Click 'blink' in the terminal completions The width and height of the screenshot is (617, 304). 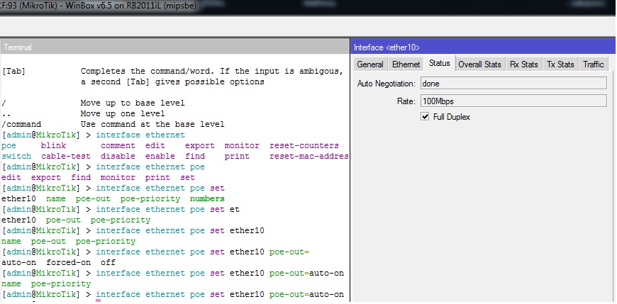[53, 145]
